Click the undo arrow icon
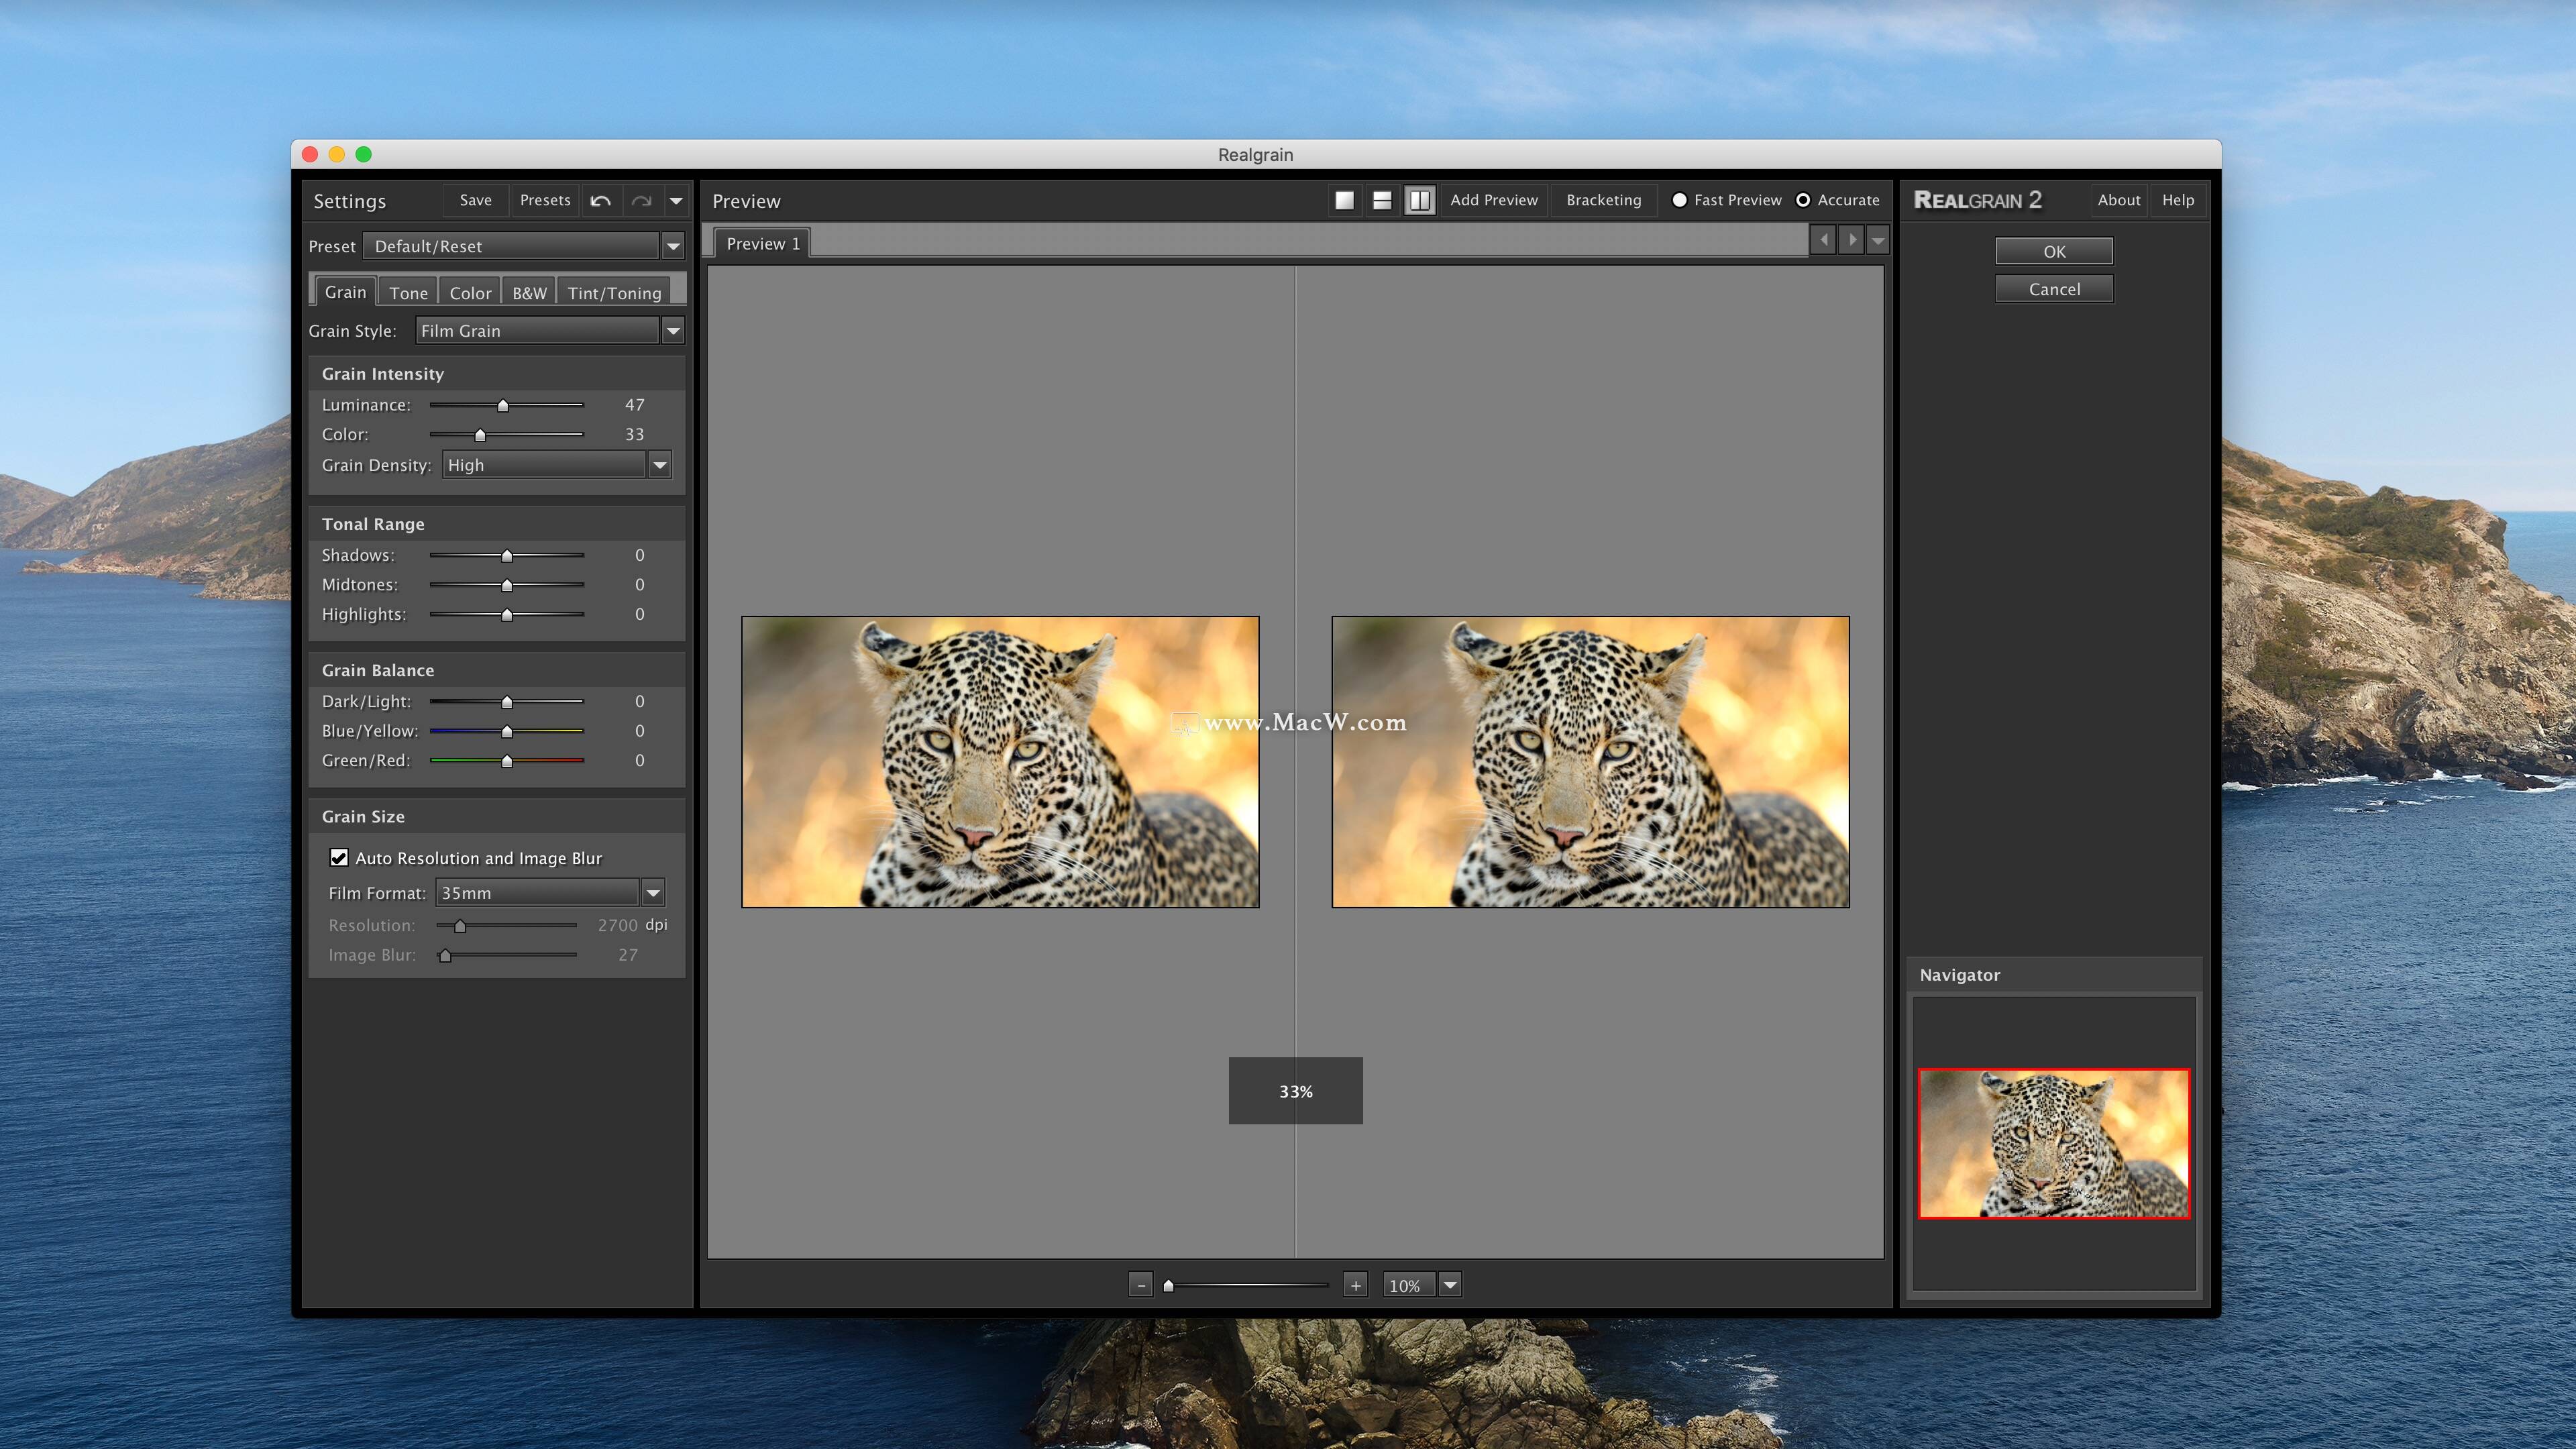2576x1449 pixels. tap(600, 201)
